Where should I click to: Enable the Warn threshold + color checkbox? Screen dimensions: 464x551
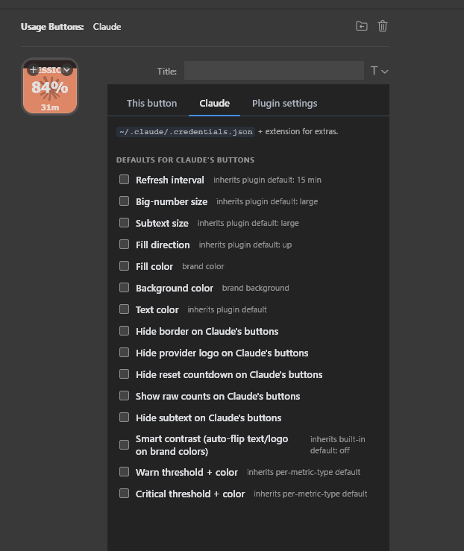click(x=124, y=471)
